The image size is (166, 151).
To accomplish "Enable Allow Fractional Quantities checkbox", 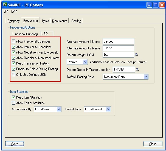I will point(13,41).
